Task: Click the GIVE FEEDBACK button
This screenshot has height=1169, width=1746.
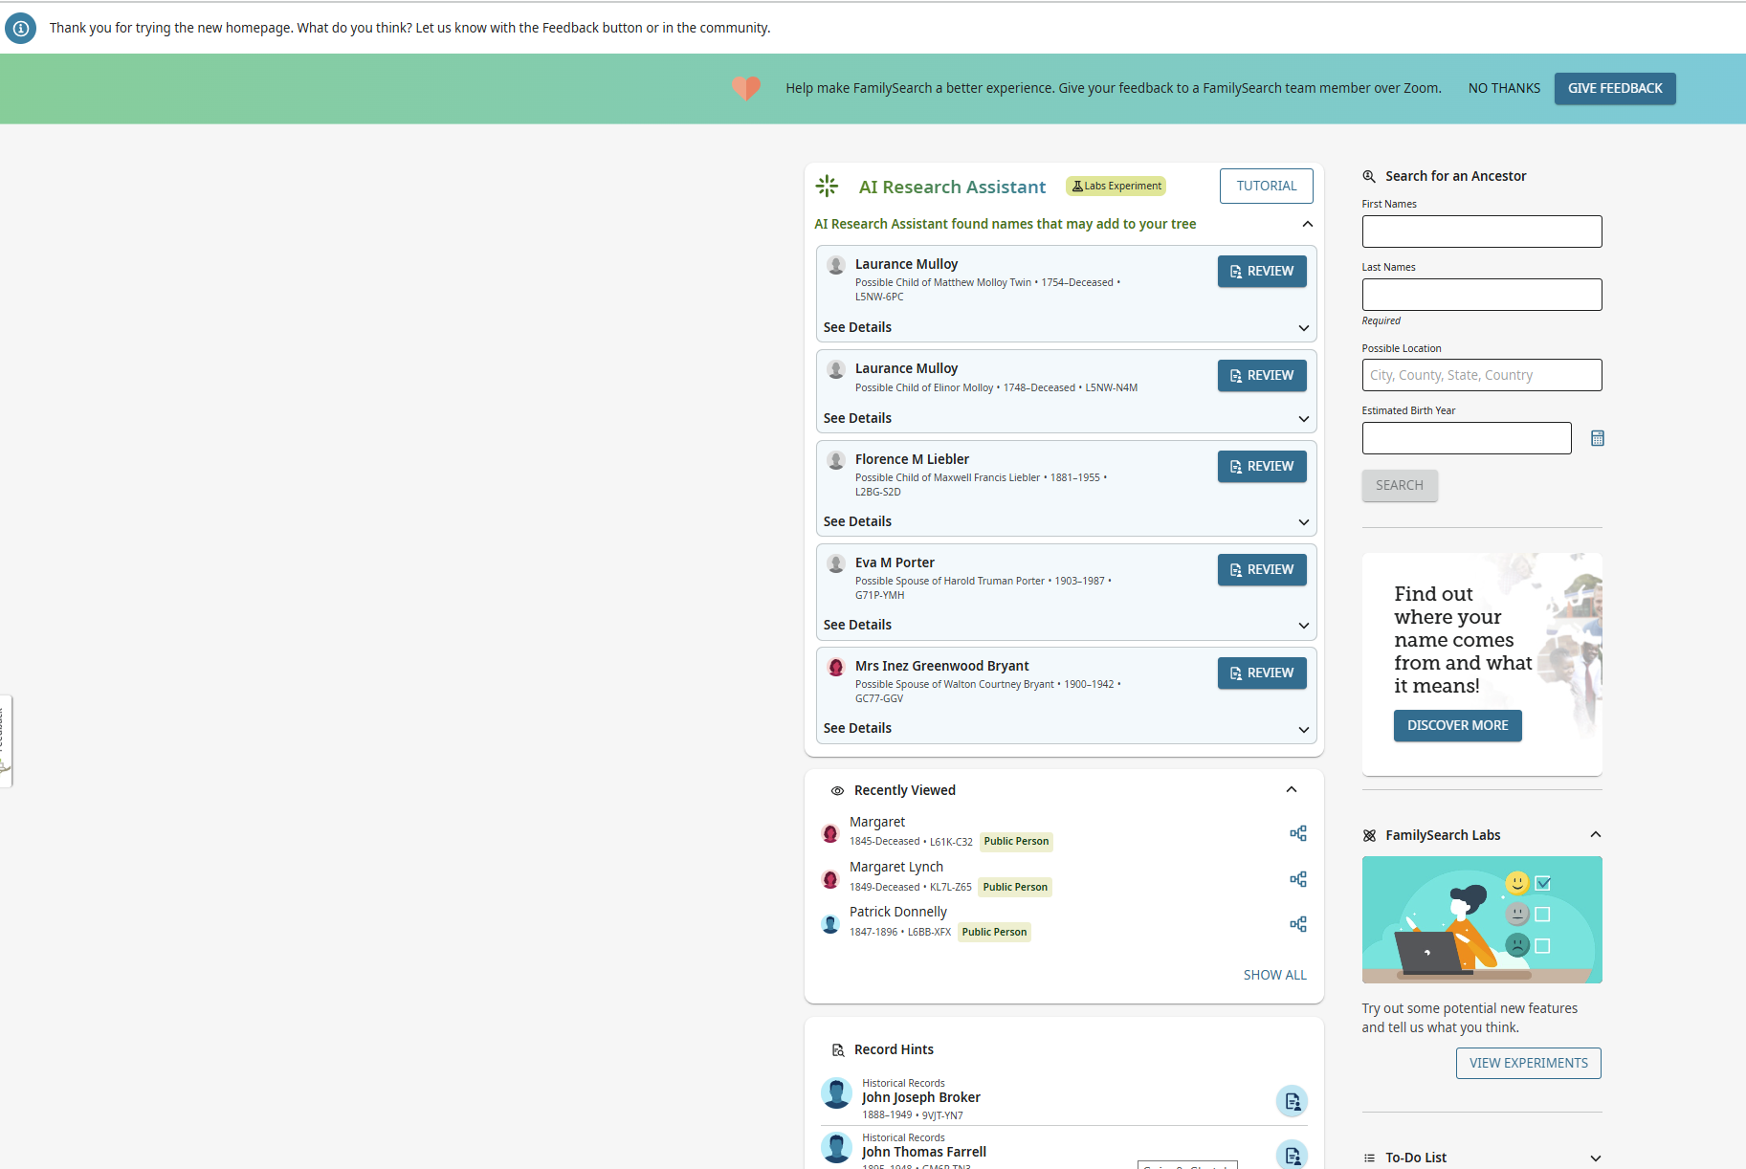Action: click(x=1615, y=88)
